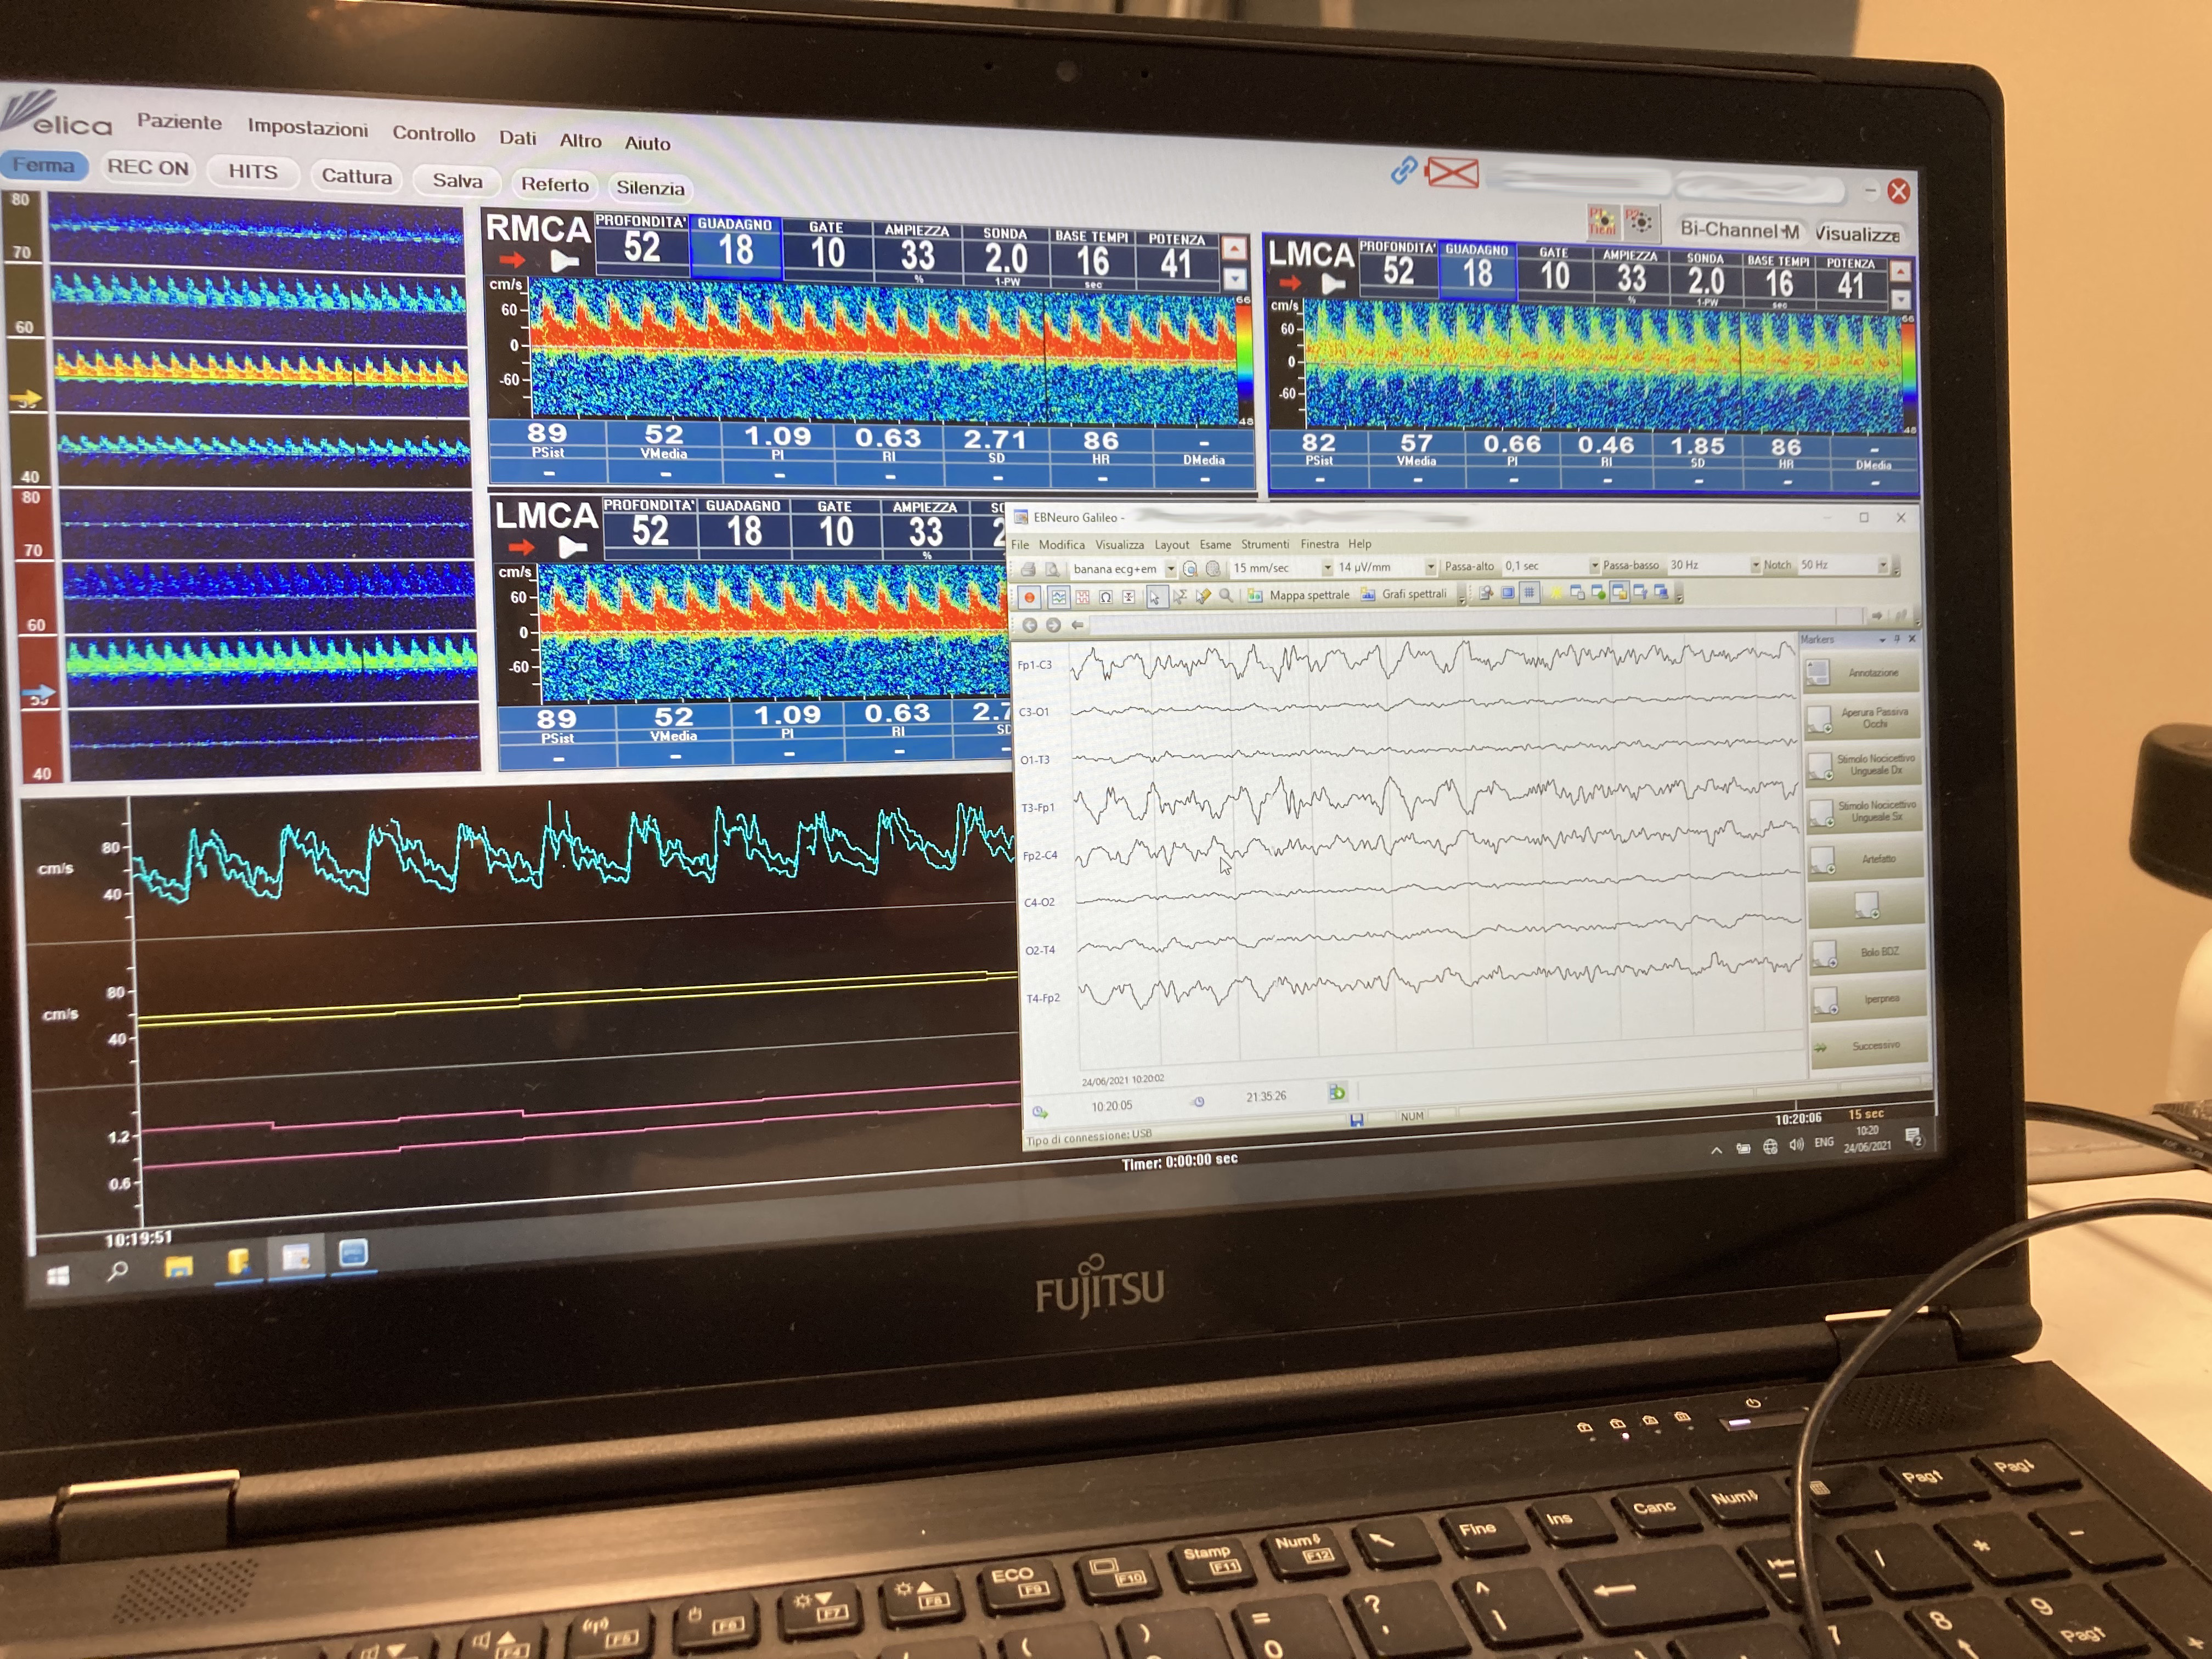Click the speaker volume icon in system tray
The width and height of the screenshot is (2212, 1659).
coord(1796,1144)
